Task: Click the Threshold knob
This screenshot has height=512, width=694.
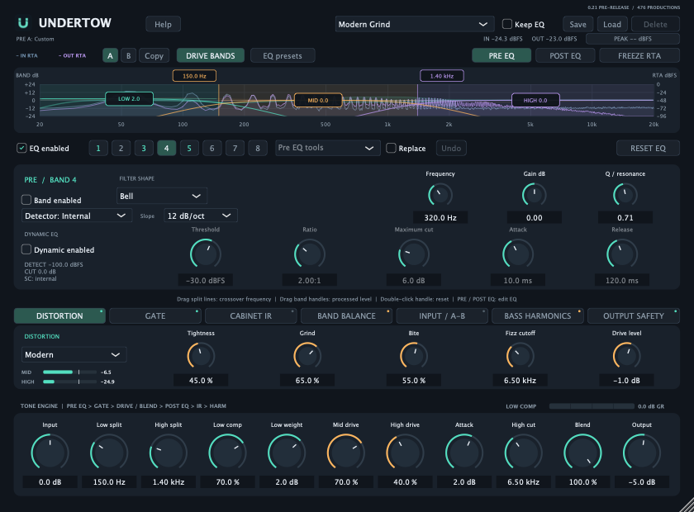Action: (206, 254)
